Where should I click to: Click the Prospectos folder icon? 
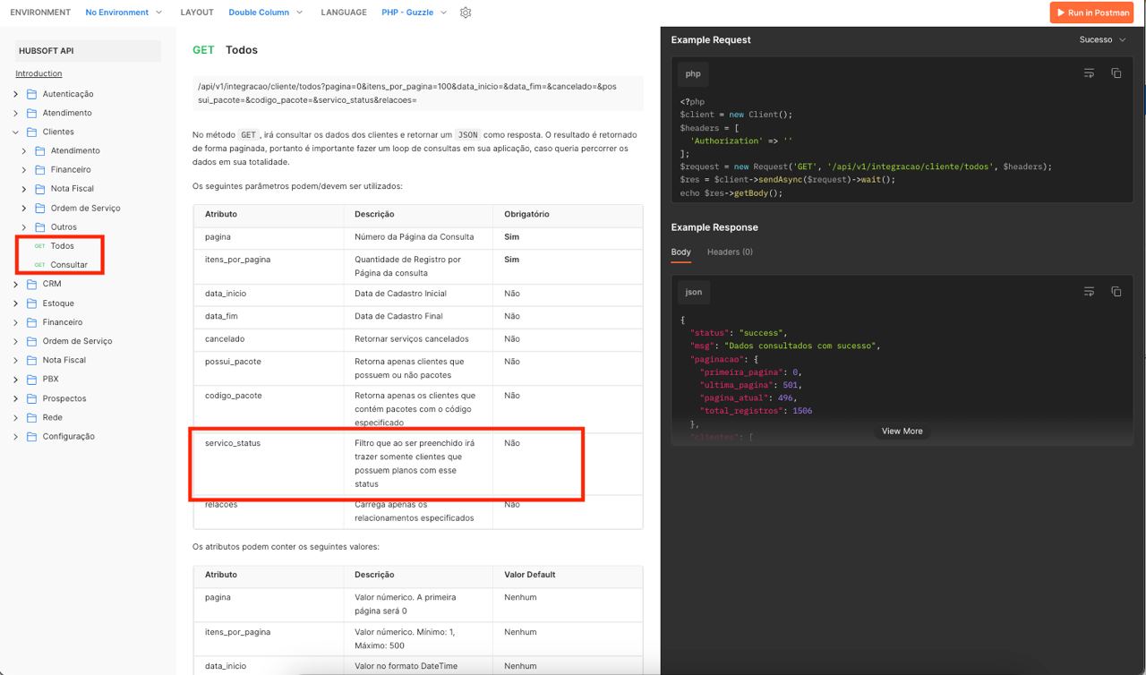click(x=31, y=398)
